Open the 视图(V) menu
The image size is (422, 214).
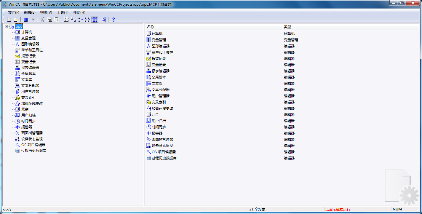[x=46, y=12]
